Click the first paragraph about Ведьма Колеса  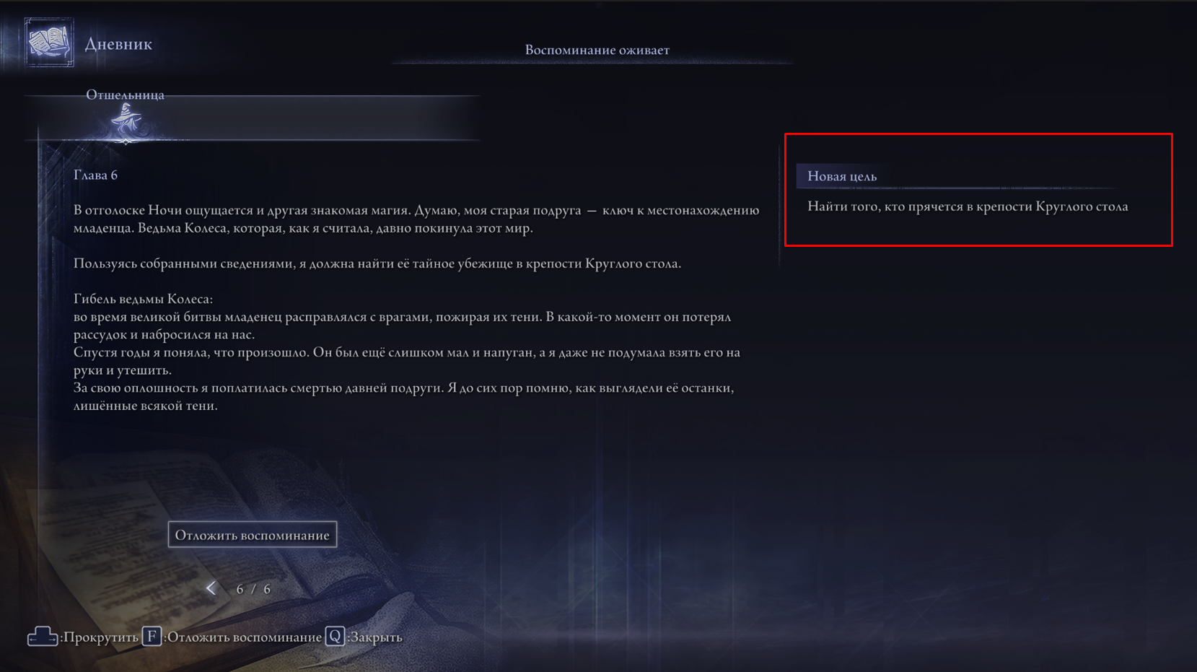(x=416, y=219)
